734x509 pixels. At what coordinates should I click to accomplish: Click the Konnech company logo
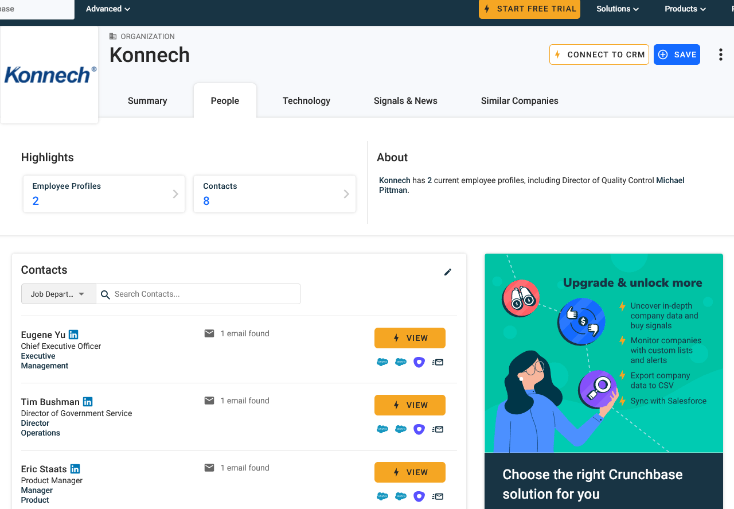click(x=50, y=75)
